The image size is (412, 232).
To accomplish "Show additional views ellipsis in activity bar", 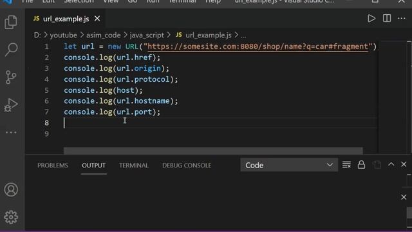I will [x=11, y=132].
